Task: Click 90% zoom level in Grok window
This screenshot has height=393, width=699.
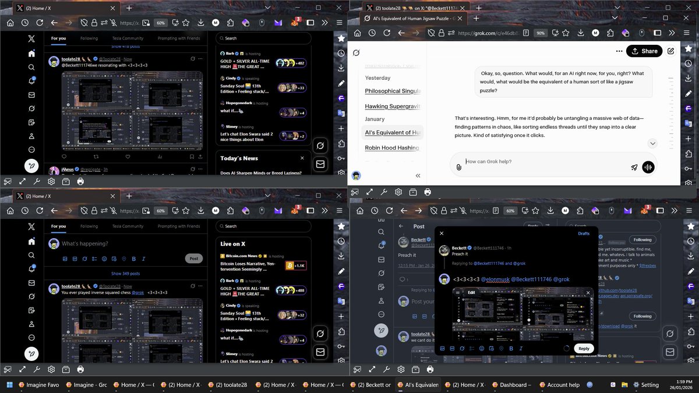Action: (x=541, y=33)
